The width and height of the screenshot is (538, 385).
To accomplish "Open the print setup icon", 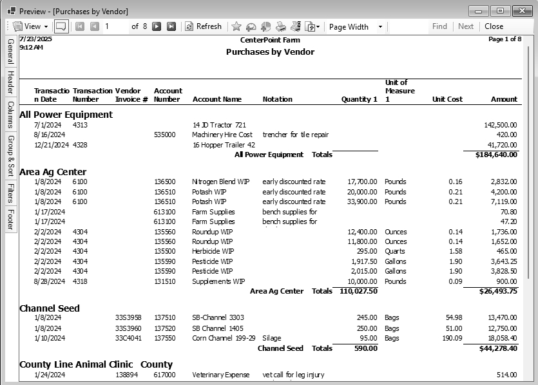I will (x=296, y=26).
